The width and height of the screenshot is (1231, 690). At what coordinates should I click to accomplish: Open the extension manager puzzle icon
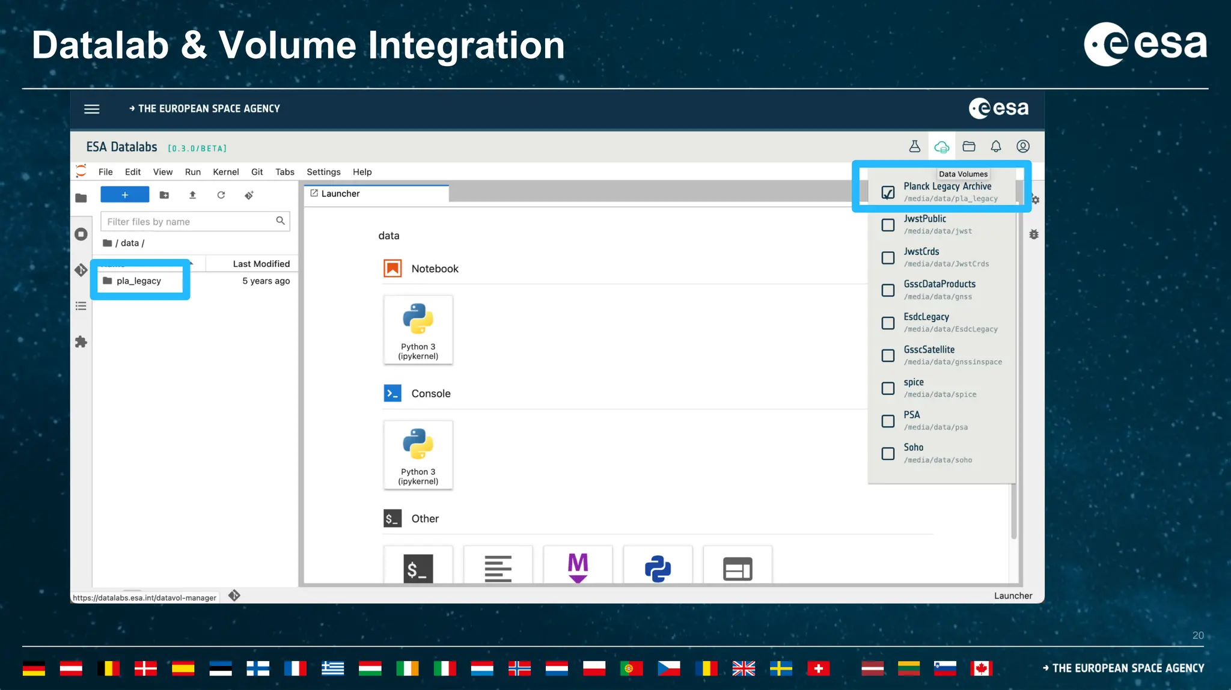81,342
